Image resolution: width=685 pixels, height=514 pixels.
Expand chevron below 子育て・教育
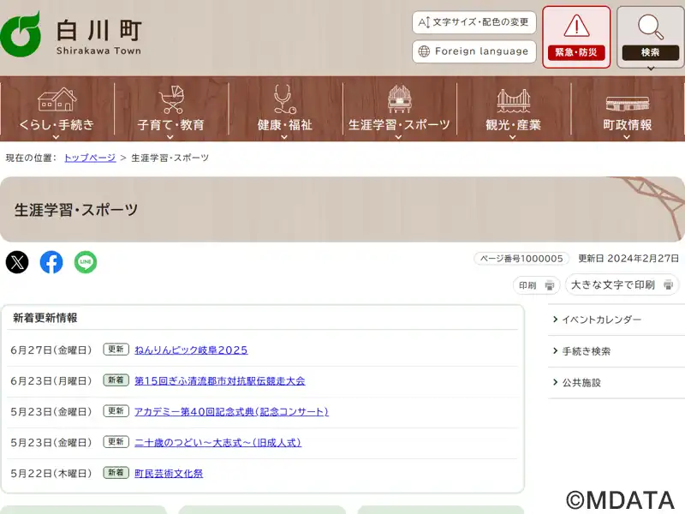(x=170, y=137)
